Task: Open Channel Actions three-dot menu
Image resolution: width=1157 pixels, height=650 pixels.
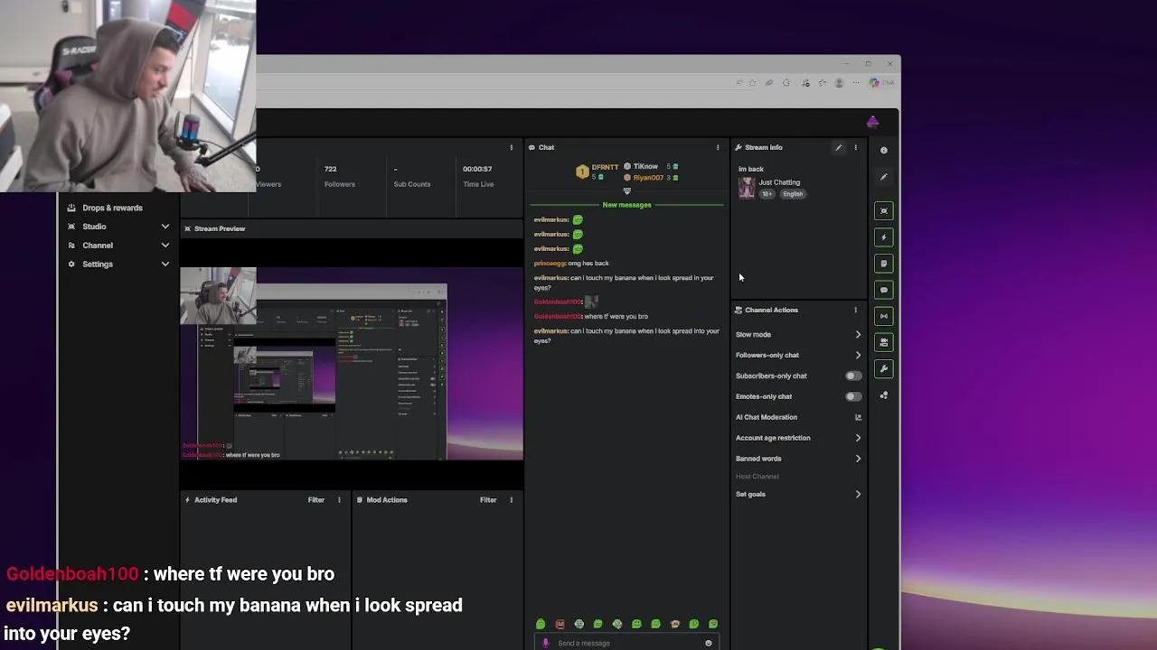Action: coord(855,310)
